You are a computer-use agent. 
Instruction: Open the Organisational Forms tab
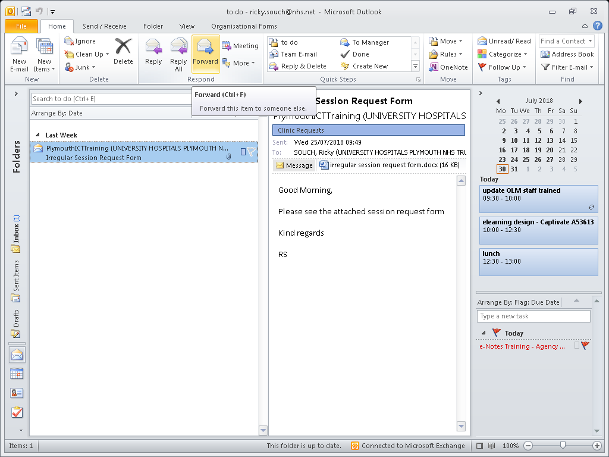(x=244, y=26)
